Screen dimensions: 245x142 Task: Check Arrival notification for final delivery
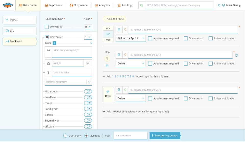(x=211, y=98)
